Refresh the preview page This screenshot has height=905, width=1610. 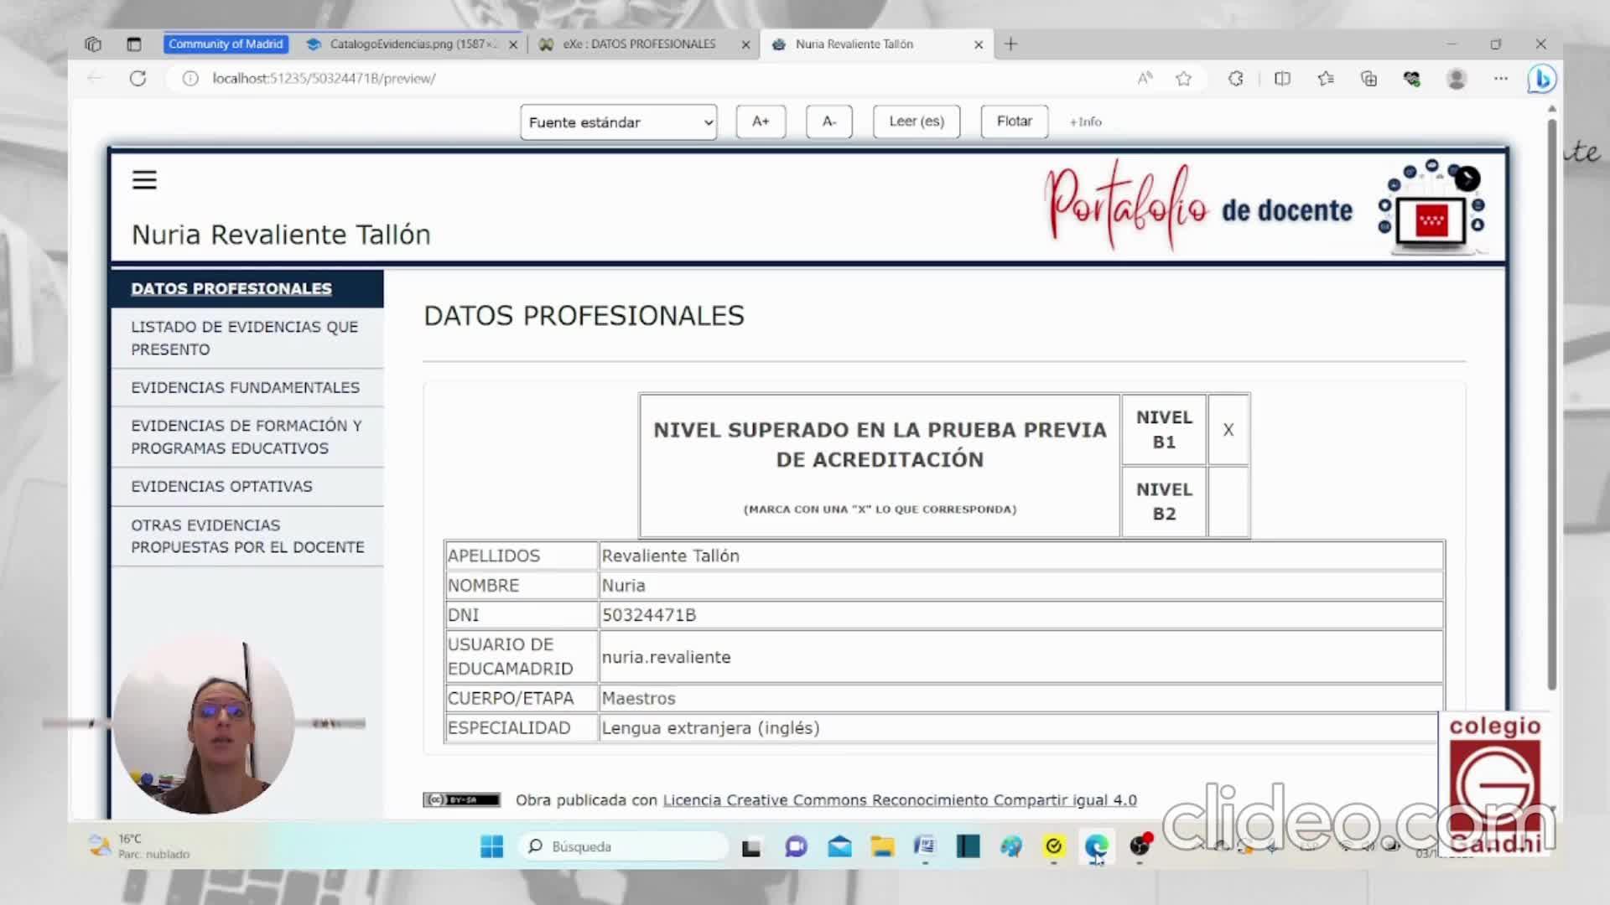[x=138, y=79]
